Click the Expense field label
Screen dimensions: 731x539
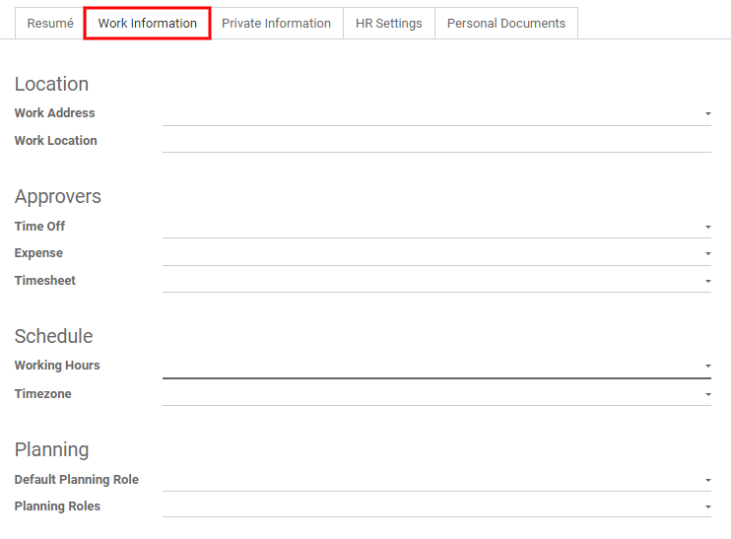(38, 253)
